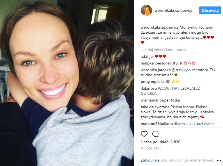Open weronikaksiazkiewicz profile picture avatar
The image size is (223, 166).
pyautogui.click(x=146, y=10)
